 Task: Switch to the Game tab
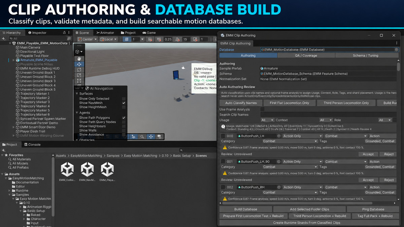coord(149,33)
